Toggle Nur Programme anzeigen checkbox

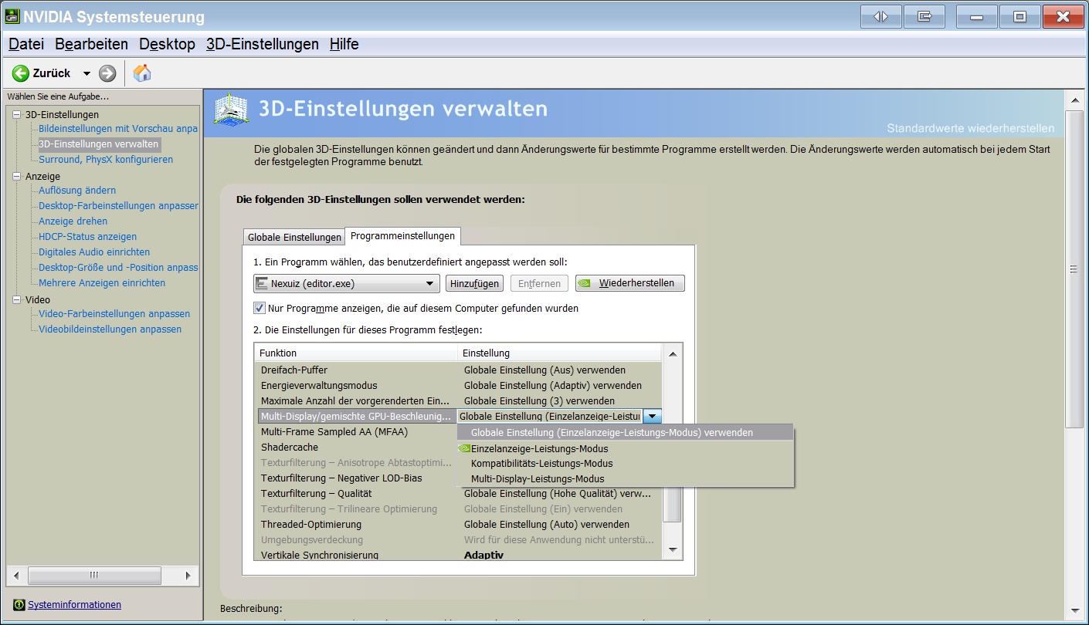[x=260, y=308]
